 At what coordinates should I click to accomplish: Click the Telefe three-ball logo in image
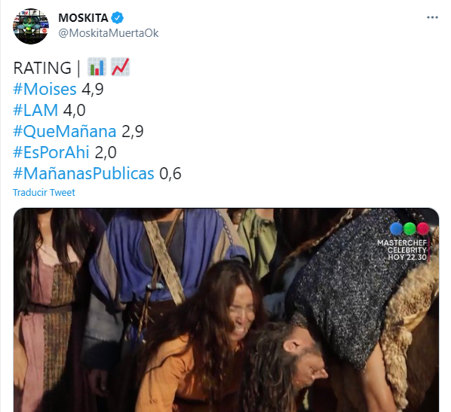tap(410, 229)
